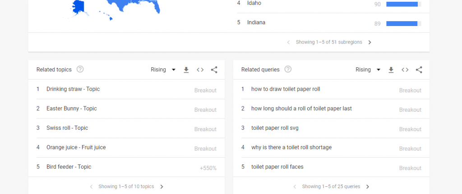The image size is (462, 194).
Task: Open the 'toilet paper roll svg' query
Action: click(x=275, y=128)
